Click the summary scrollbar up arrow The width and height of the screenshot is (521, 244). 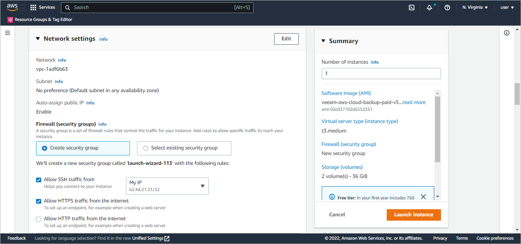point(437,93)
